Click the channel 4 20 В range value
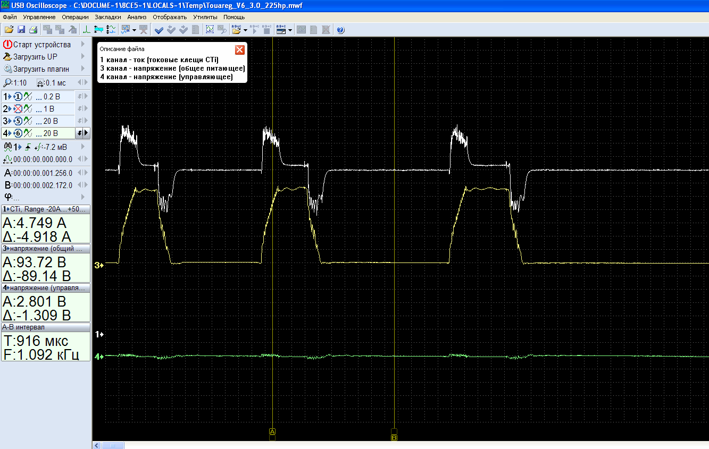 click(51, 133)
